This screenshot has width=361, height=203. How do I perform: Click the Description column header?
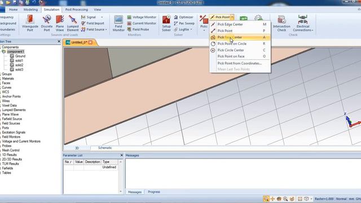point(93,162)
